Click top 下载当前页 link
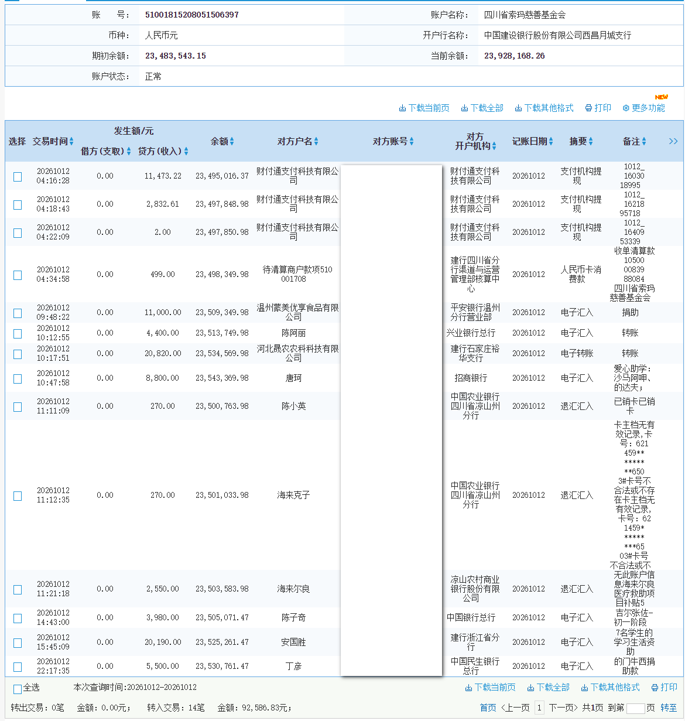Viewport: 685px width, 721px height. click(424, 108)
